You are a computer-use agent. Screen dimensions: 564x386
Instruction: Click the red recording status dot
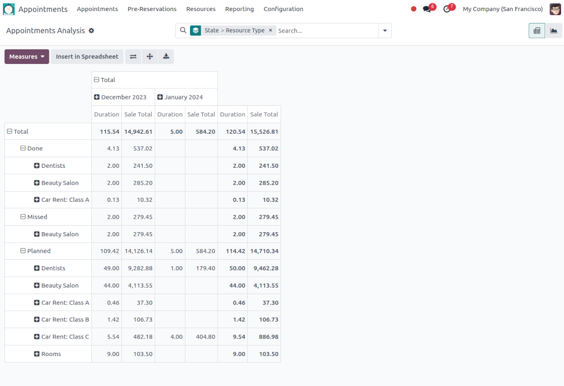tap(414, 9)
